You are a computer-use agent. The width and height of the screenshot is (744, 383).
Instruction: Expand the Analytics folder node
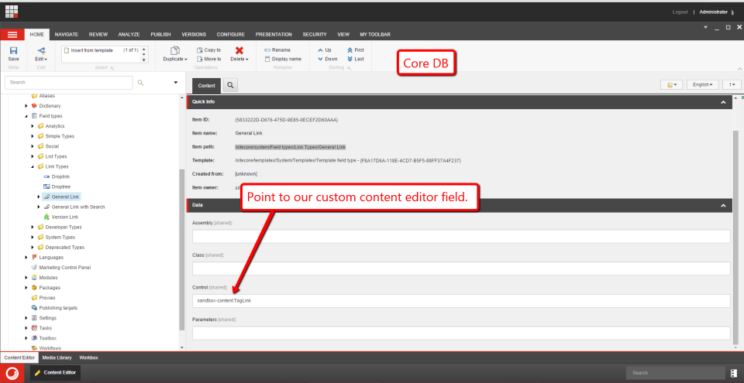33,126
